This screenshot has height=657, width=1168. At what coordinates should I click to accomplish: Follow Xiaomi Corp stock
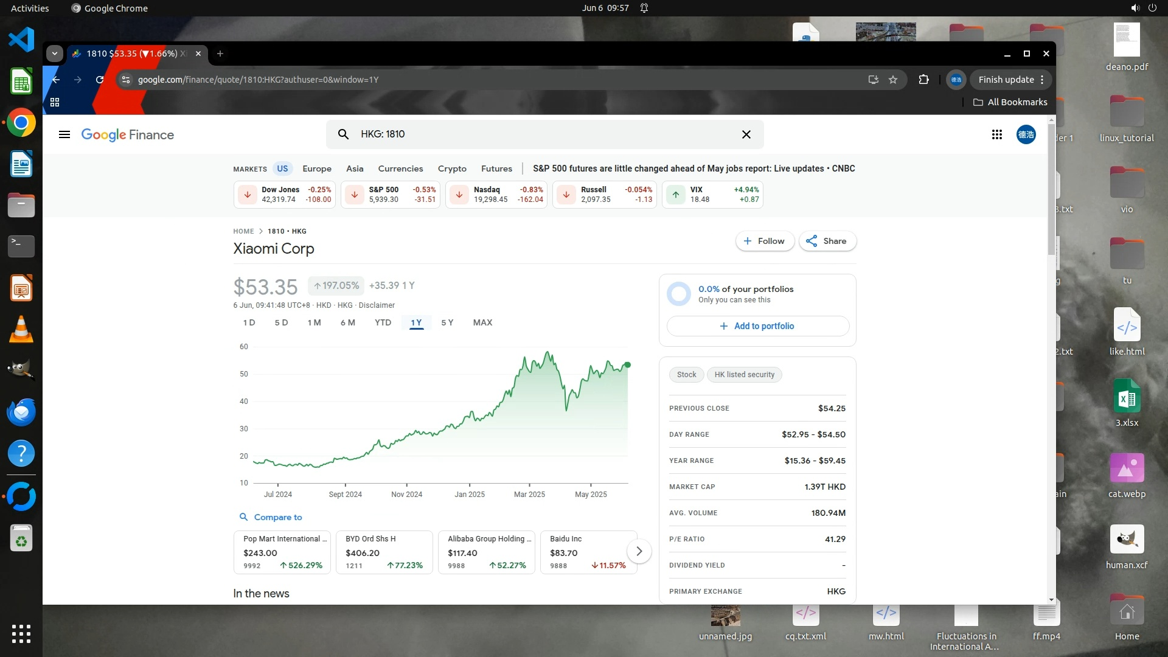coord(764,241)
